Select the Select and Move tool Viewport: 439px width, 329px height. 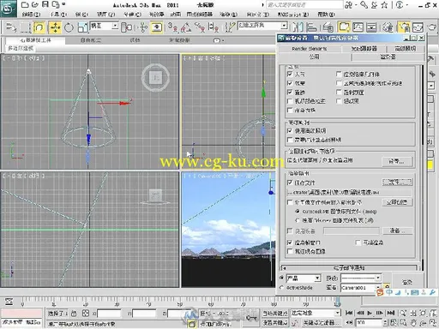[55, 27]
